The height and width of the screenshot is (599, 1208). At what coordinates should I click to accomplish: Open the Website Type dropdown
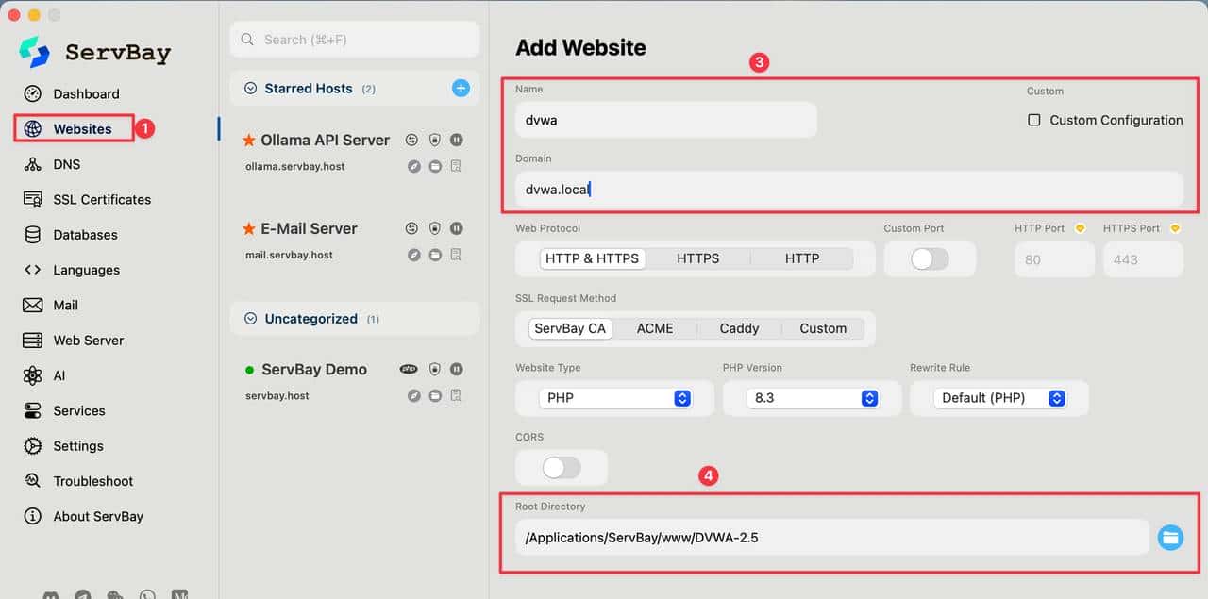[614, 398]
